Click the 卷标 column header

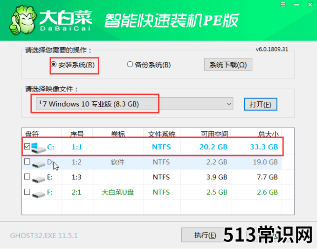click(x=118, y=134)
